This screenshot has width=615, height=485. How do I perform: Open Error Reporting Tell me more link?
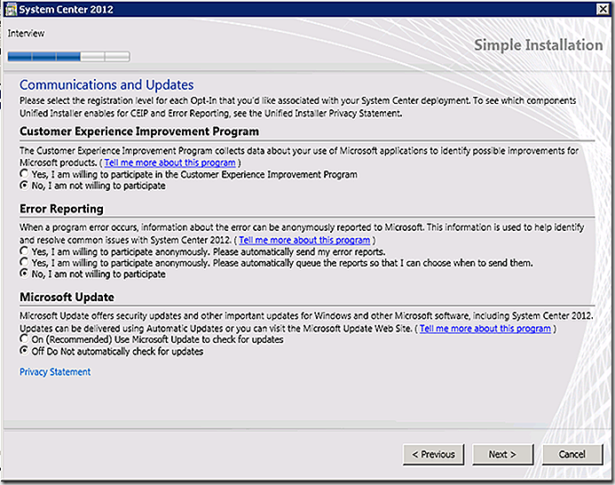pyautogui.click(x=304, y=240)
